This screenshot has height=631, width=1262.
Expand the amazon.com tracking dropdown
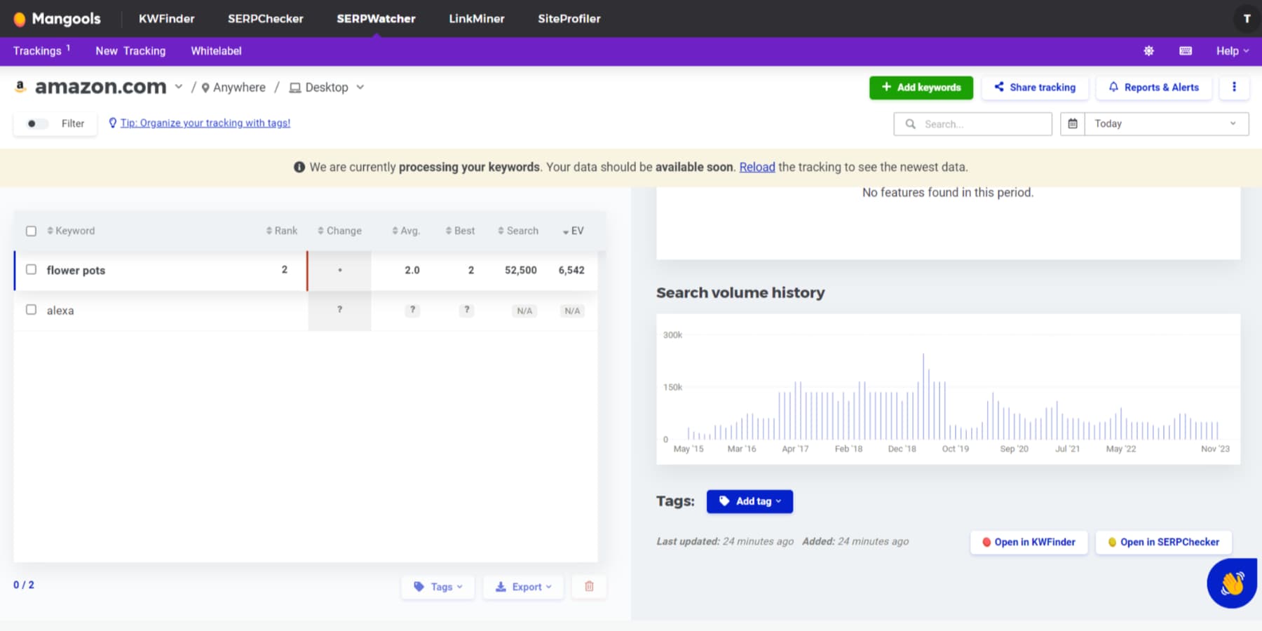pos(178,87)
